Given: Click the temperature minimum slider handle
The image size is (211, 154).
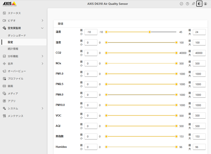Looking at the screenshot, I should point(106,32).
